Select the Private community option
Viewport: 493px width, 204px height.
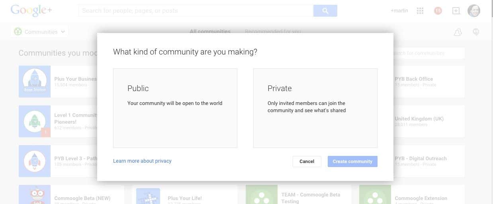point(315,108)
